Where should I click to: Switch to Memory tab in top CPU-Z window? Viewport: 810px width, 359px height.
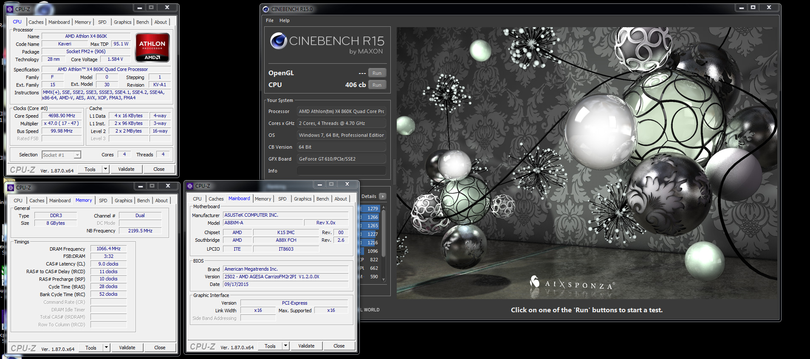coord(83,22)
